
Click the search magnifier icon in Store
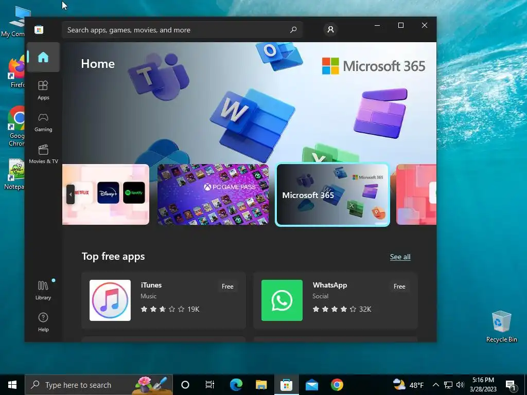click(x=293, y=29)
